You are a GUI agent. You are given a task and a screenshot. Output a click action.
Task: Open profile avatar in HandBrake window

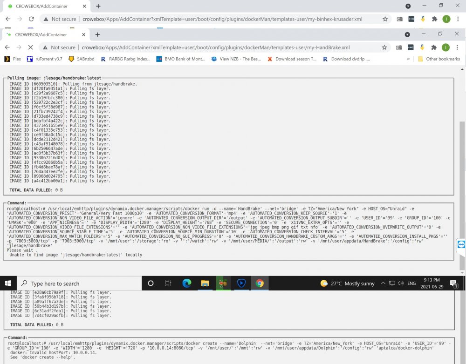[445, 47]
